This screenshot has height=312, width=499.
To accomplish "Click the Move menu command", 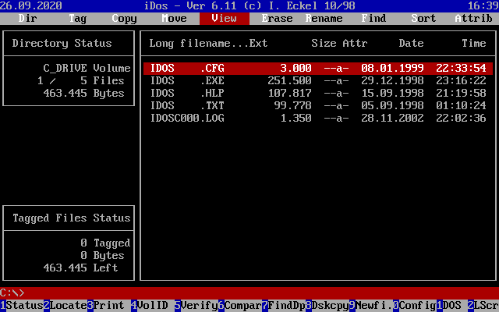I will [174, 18].
